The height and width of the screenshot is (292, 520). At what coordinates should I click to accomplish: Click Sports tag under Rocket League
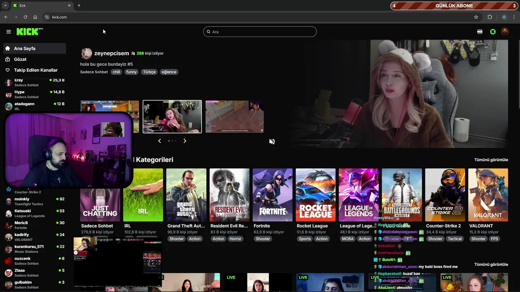[x=305, y=239]
